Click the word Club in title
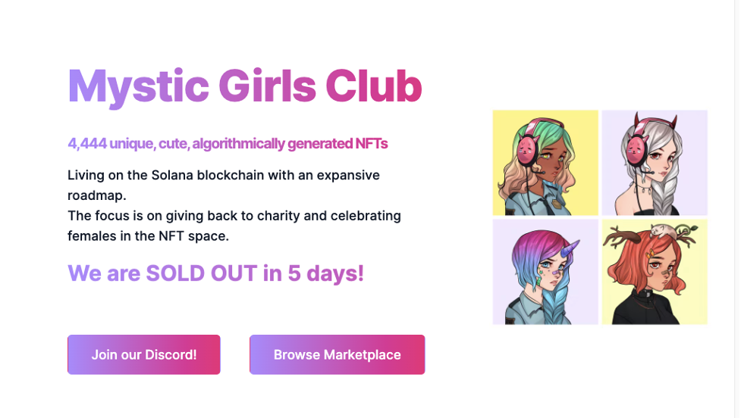Screen dimensions: 741x418 [x=373, y=86]
